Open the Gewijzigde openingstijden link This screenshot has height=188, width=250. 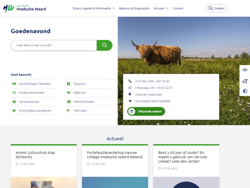click(x=153, y=101)
